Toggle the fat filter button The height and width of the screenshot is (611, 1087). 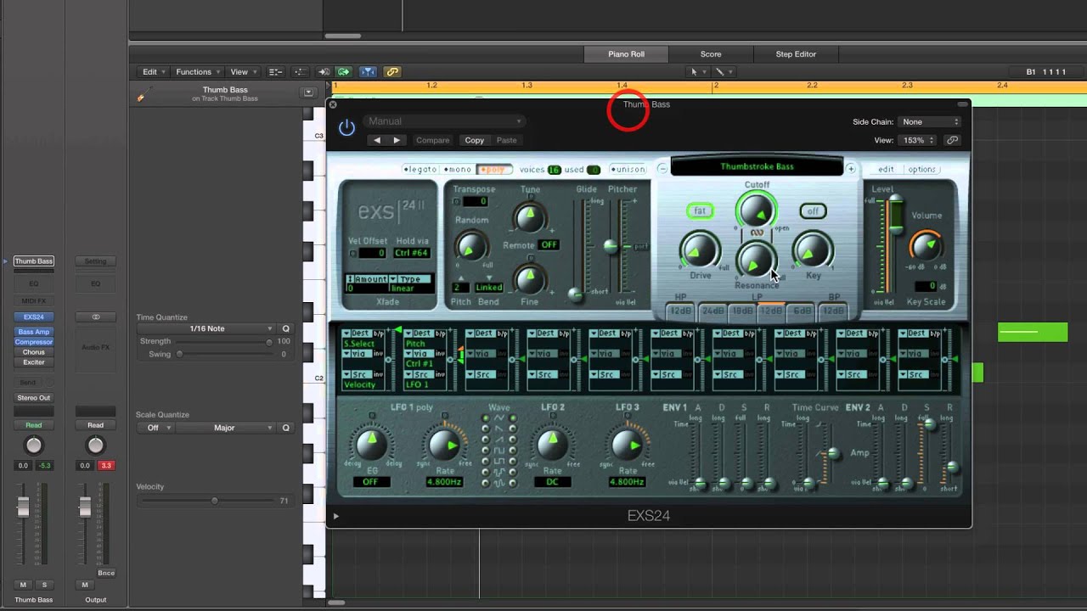coord(701,210)
